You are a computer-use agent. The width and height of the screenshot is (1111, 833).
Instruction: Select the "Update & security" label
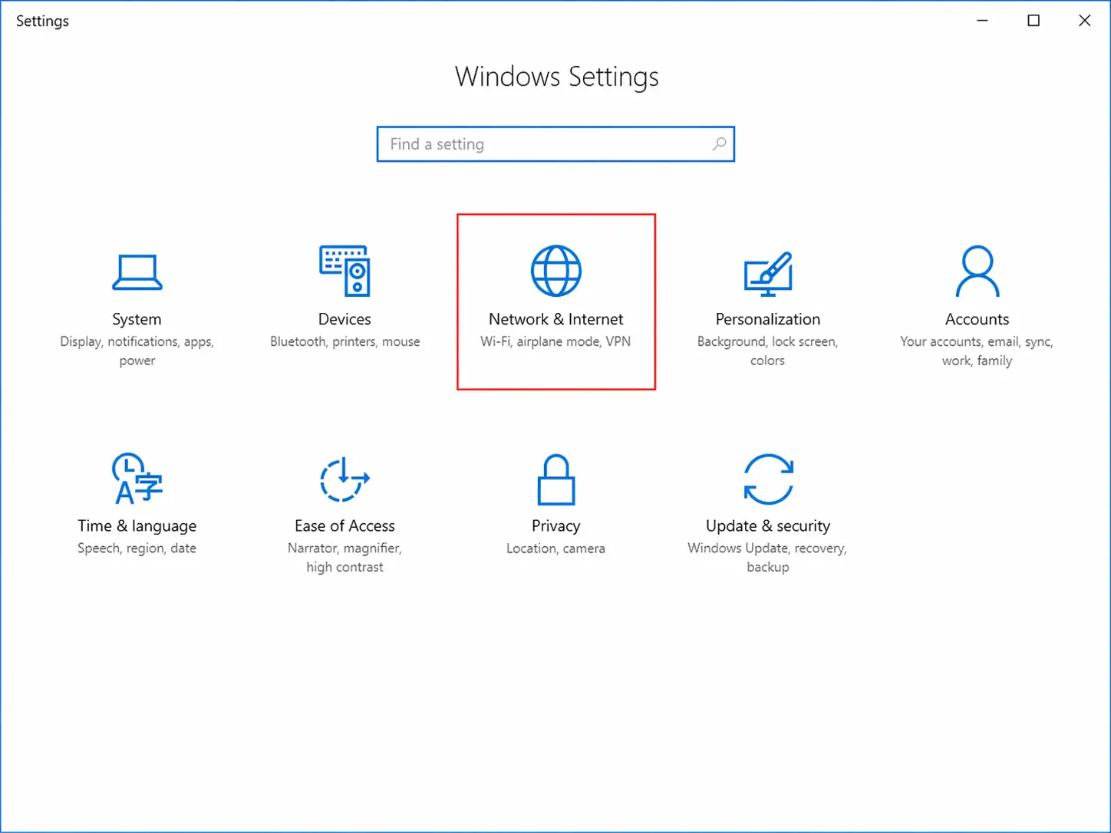point(768,526)
